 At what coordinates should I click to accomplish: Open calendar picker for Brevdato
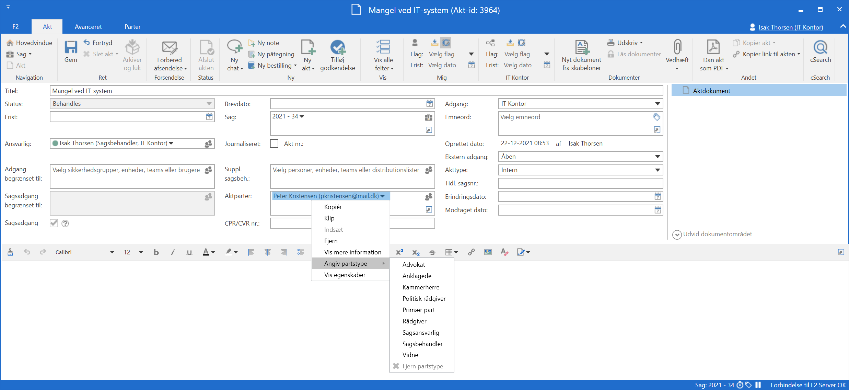429,104
